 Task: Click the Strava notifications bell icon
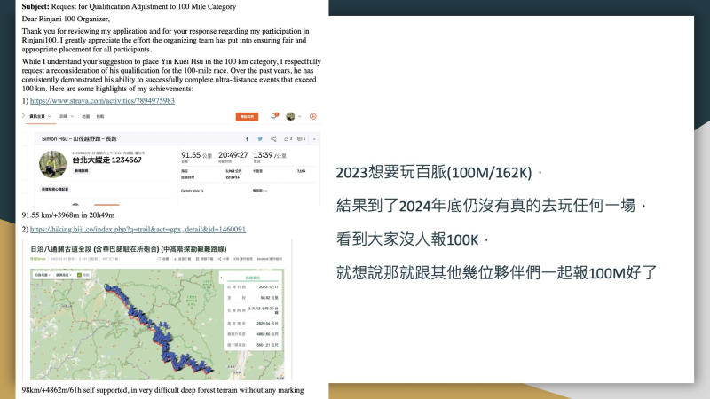click(x=274, y=116)
